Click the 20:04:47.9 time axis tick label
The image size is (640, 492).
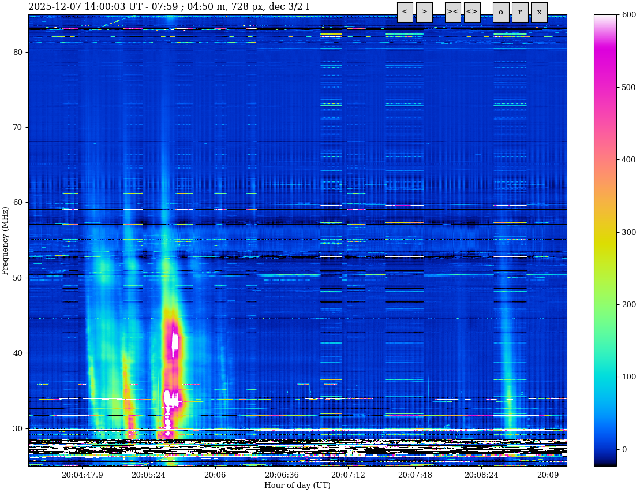pos(82,475)
